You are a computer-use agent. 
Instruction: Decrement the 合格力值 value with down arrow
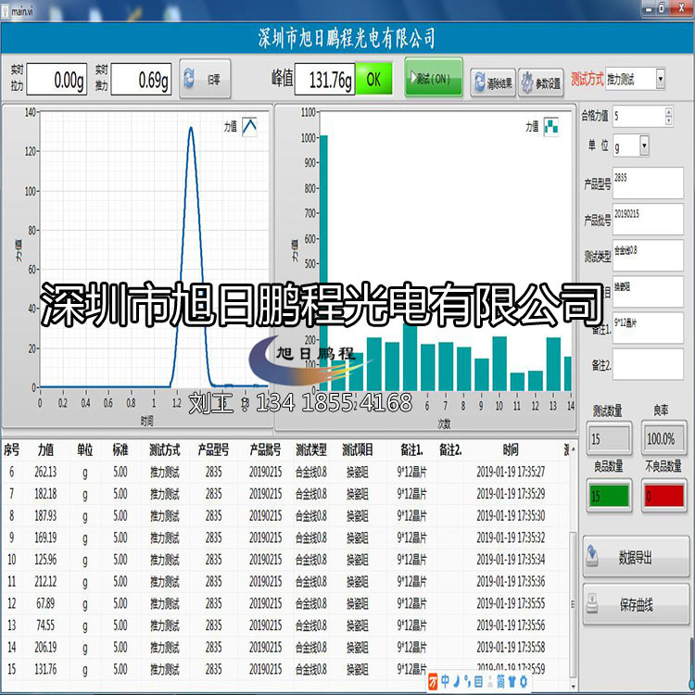coord(669,120)
